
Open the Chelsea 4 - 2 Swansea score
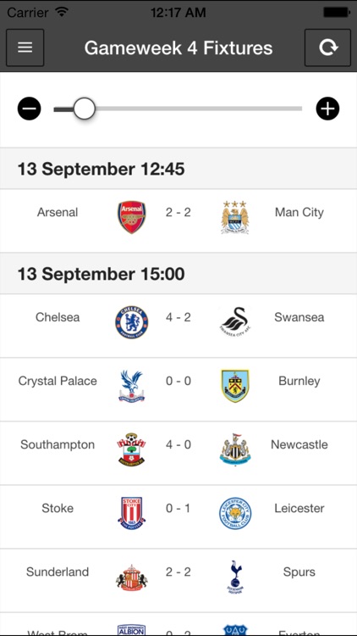(x=178, y=317)
